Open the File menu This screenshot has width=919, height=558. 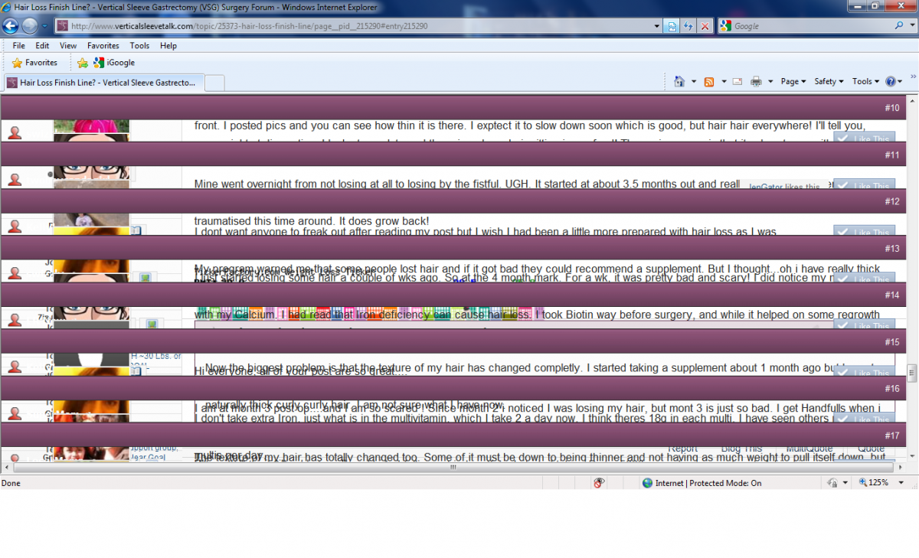[18, 46]
